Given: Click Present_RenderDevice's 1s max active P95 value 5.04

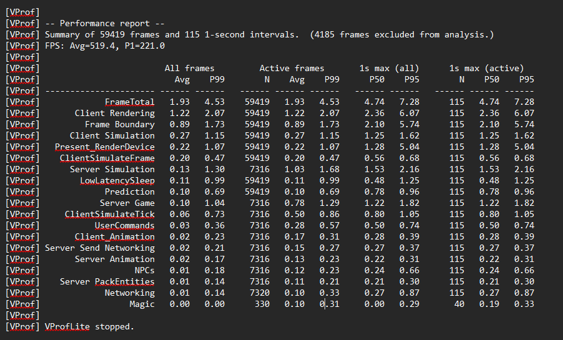Looking at the screenshot, I should click(524, 147).
